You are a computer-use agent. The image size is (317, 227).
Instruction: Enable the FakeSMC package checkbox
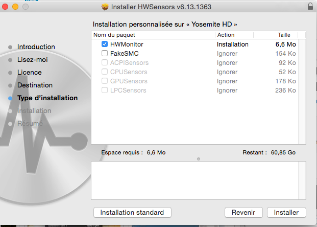pos(105,53)
